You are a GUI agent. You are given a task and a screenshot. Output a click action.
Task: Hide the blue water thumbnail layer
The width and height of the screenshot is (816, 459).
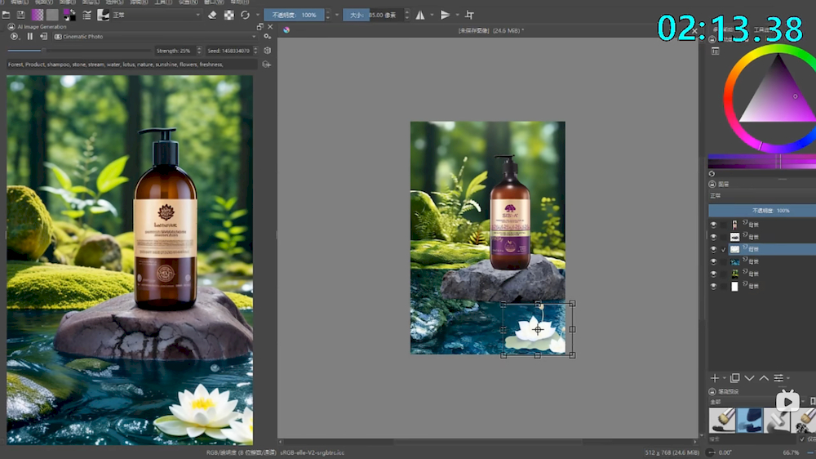(x=713, y=261)
